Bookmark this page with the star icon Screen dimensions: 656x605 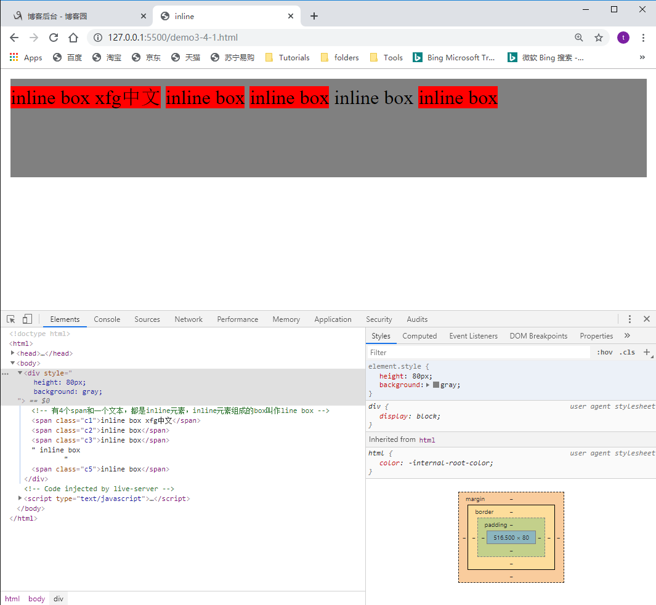(599, 38)
